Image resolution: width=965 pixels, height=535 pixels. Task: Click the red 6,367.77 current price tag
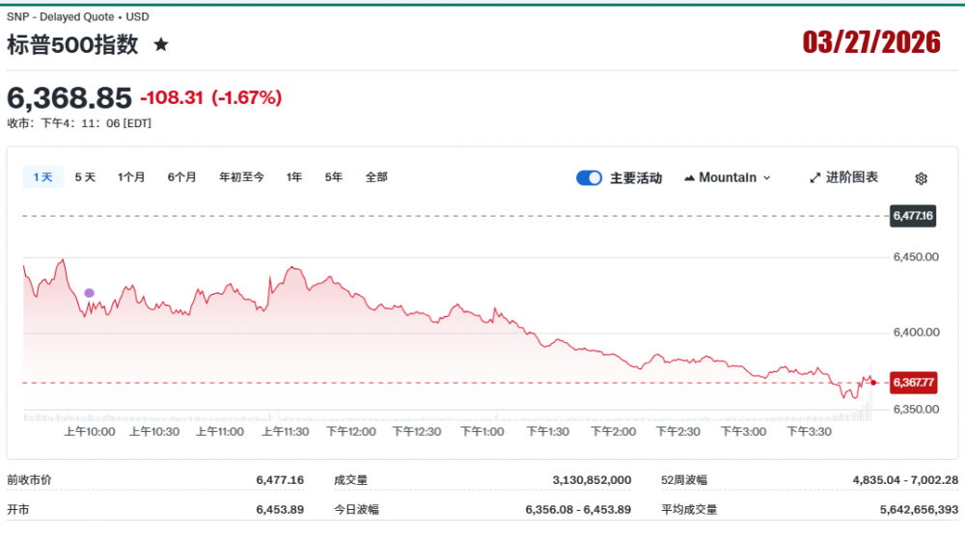912,383
